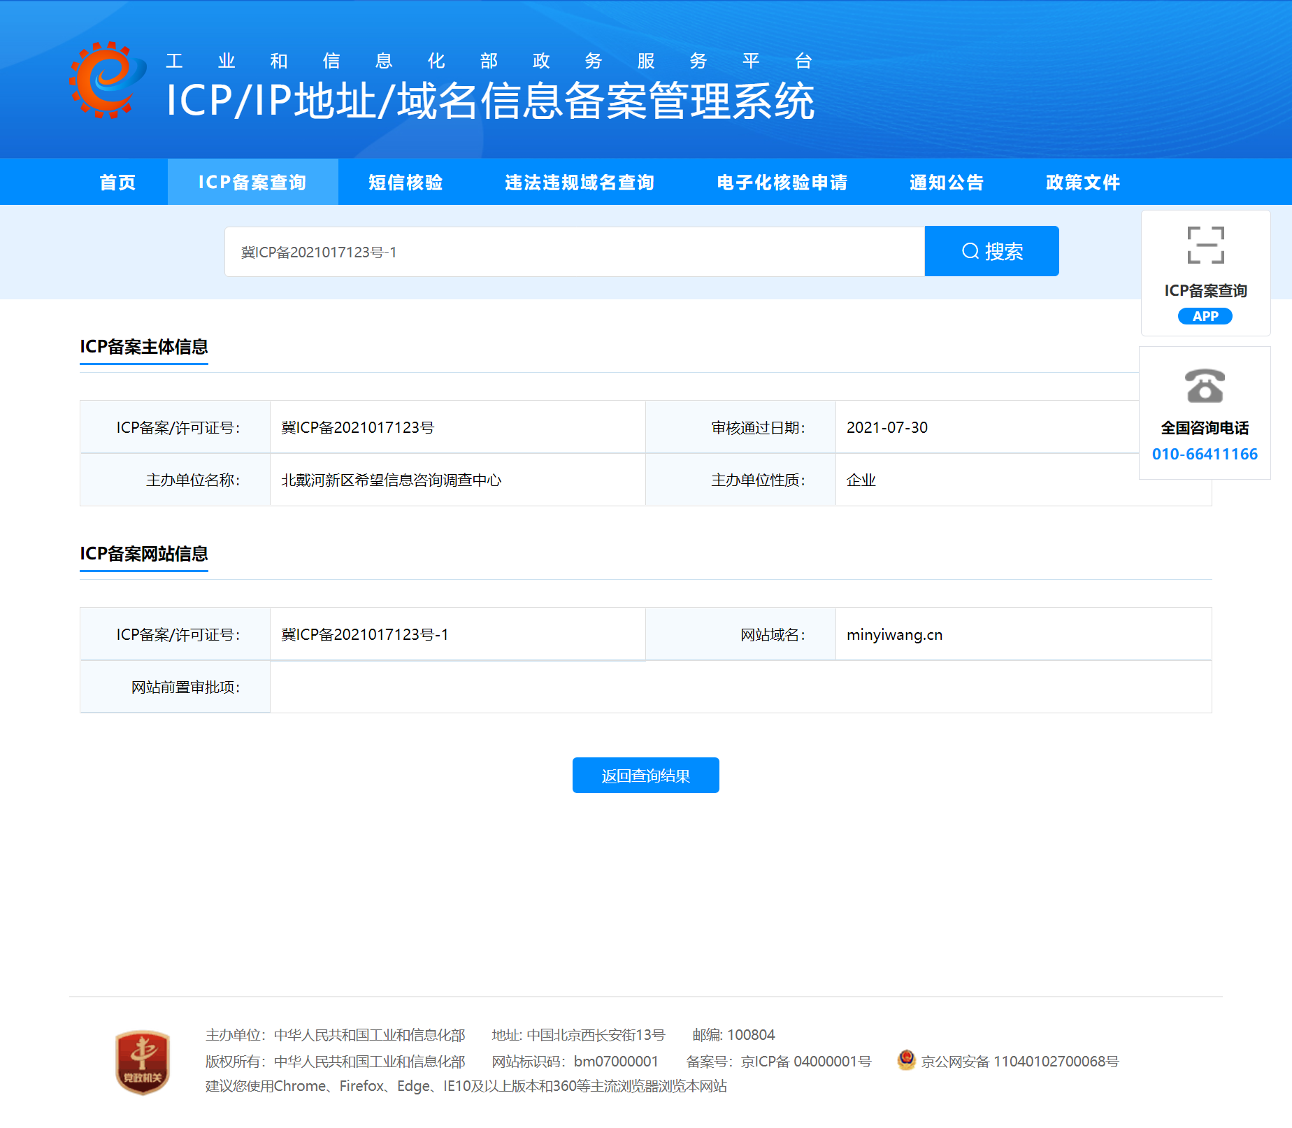Open 电子化核验申请 tab
The height and width of the screenshot is (1128, 1292).
point(782,182)
